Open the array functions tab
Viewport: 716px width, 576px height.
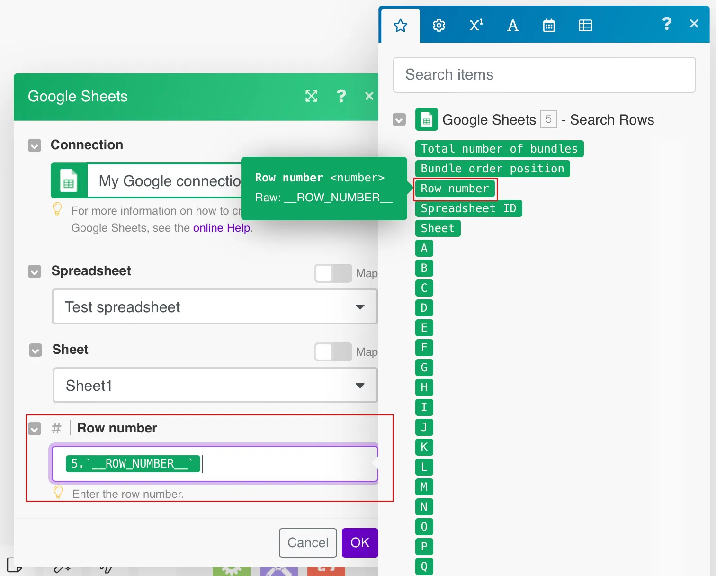(x=585, y=26)
